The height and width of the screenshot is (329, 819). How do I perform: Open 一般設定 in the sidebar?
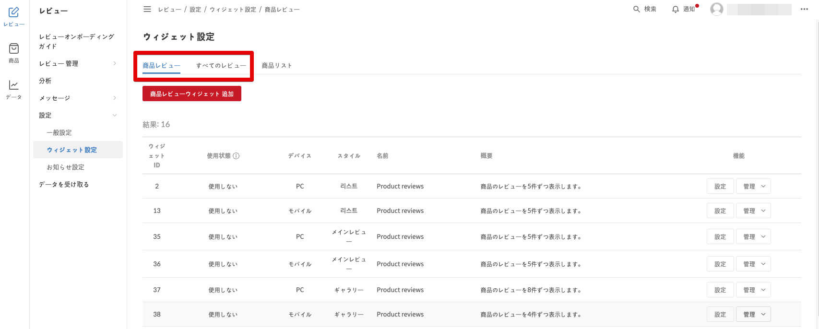coord(59,132)
